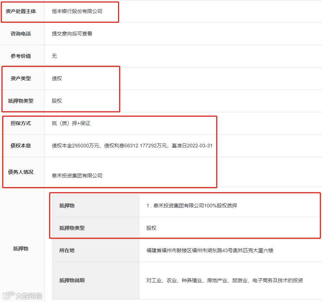Select the 资产类型 label
The width and height of the screenshot is (322, 302).
21,78
